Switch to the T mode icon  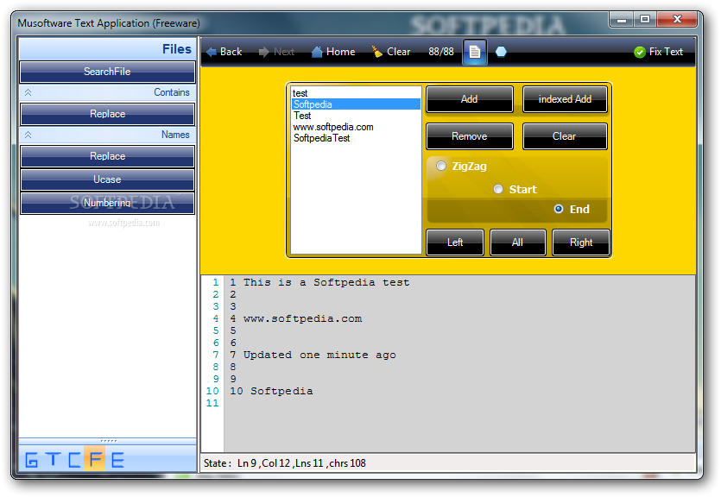click(x=53, y=460)
